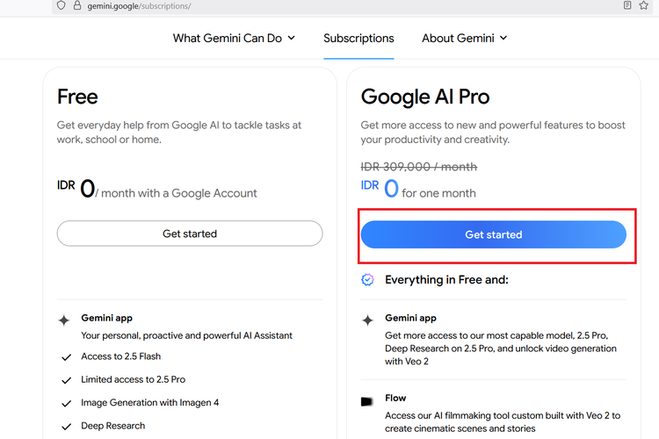Click checkmark next to Limited access to 2.5 Pro
659x439 pixels.
67,380
